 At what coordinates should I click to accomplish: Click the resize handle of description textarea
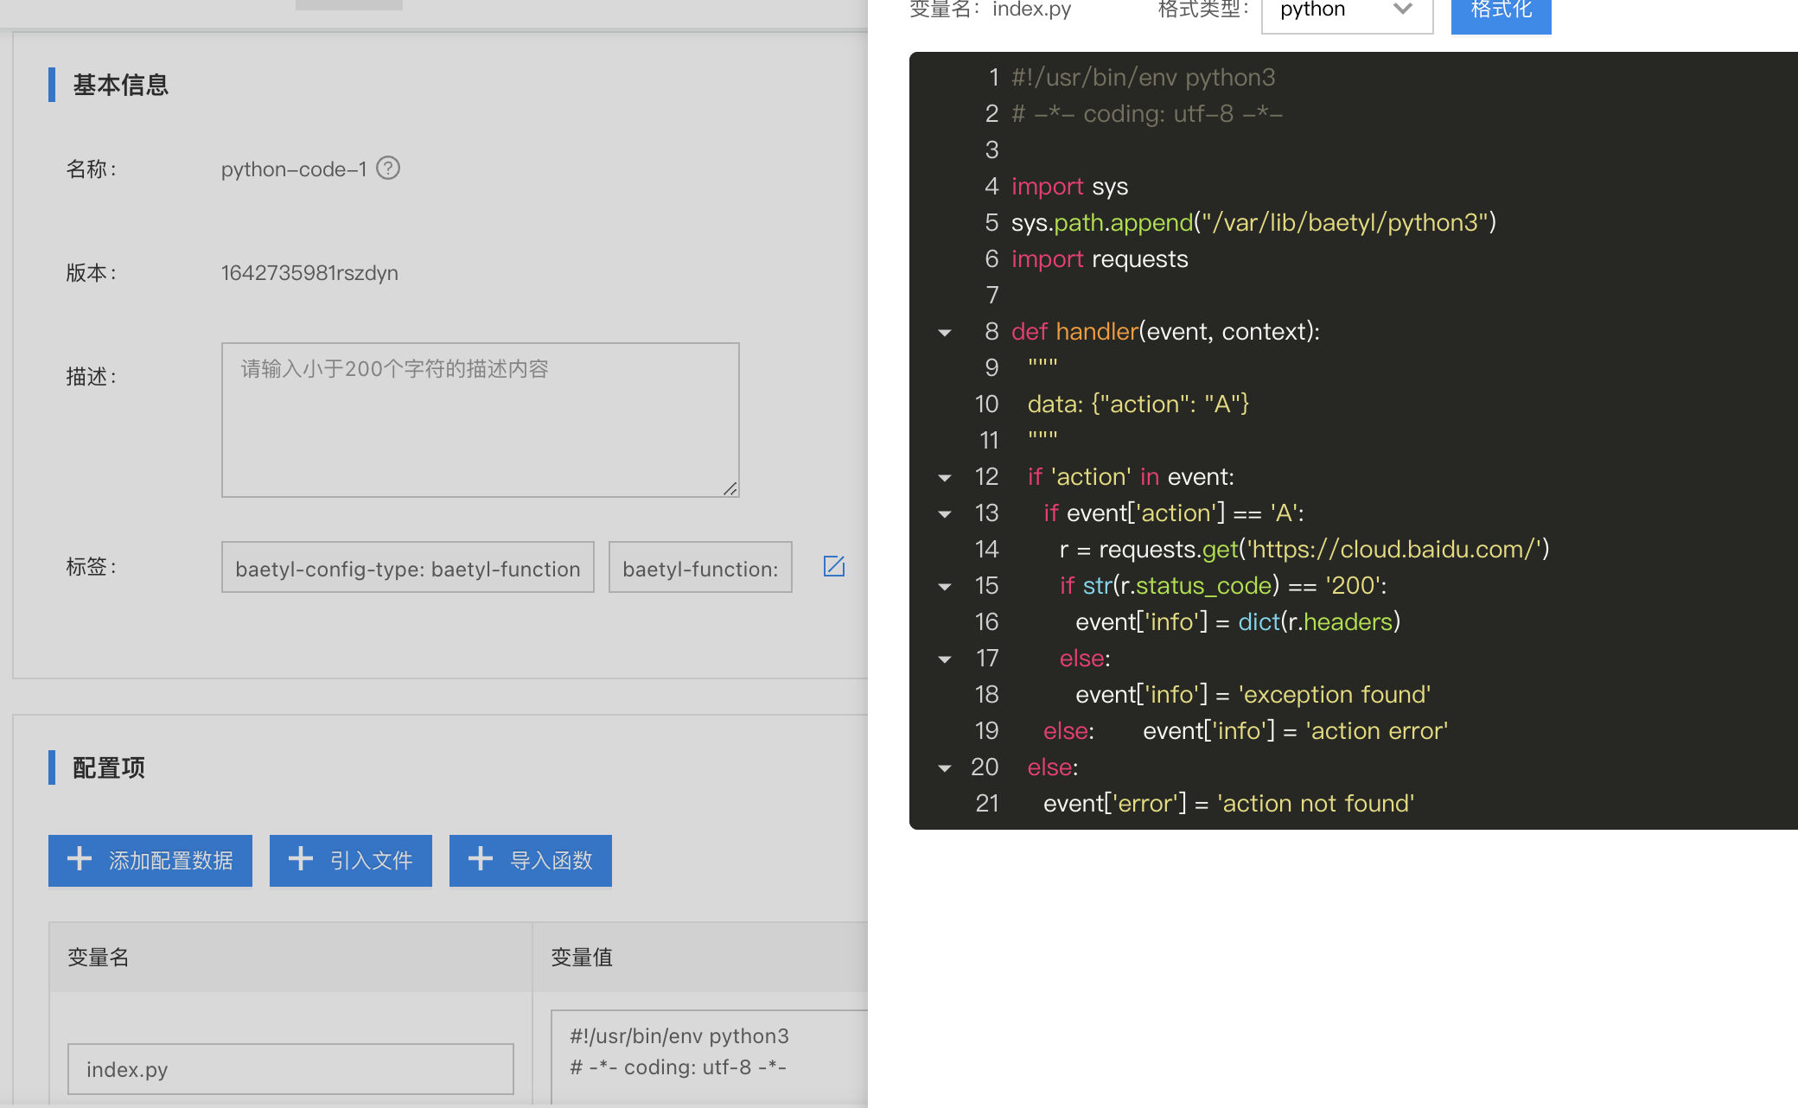(730, 488)
